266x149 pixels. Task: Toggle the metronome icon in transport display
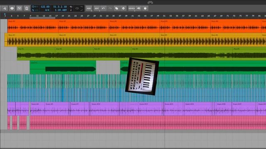point(71,7)
